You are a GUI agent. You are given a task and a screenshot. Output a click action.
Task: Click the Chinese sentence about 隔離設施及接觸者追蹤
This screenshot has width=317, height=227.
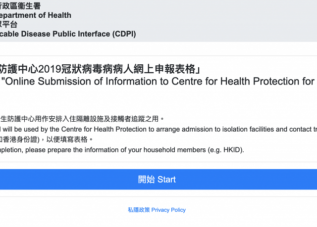(82, 119)
